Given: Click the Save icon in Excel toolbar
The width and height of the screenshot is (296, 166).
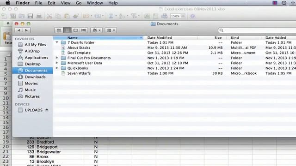Looking at the screenshot, I should (30, 16).
